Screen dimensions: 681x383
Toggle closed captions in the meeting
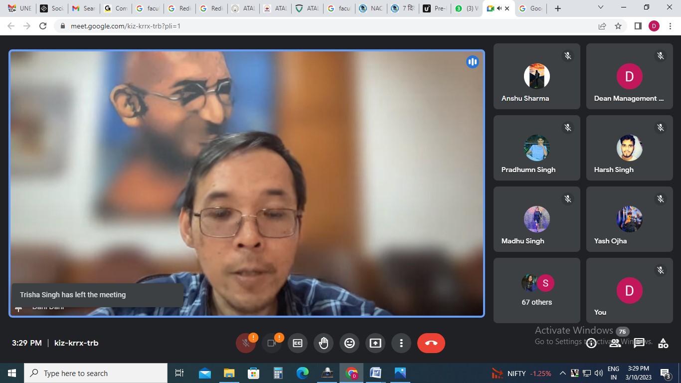tap(298, 343)
